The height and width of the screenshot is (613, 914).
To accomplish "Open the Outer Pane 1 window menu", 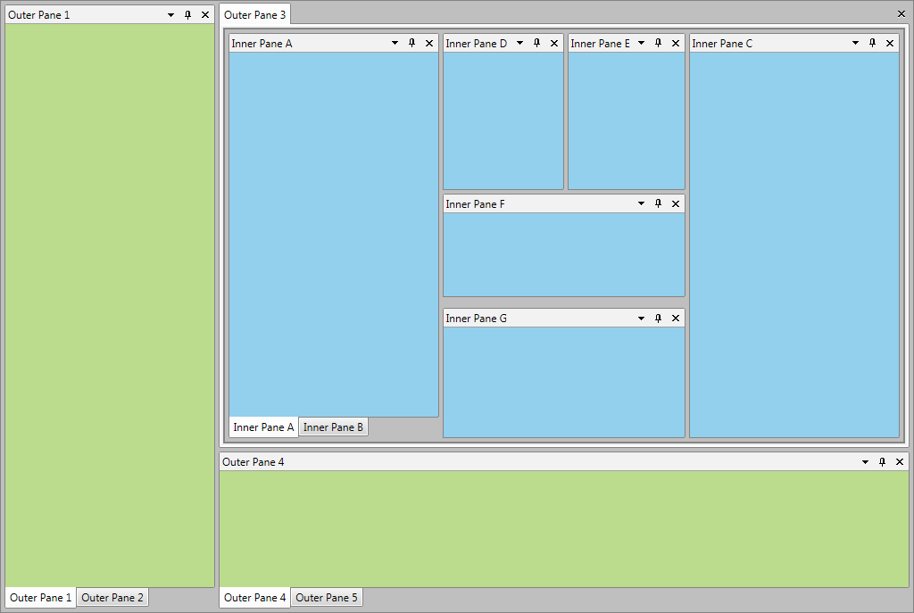I will point(170,14).
